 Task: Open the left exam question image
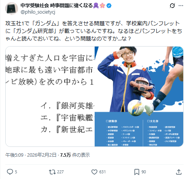[x=50, y=97]
